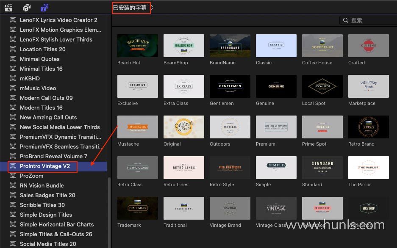This screenshot has height=248, width=397.
Task: Select the Vintage Class title thumbnail
Action: pyautogui.click(x=276, y=208)
